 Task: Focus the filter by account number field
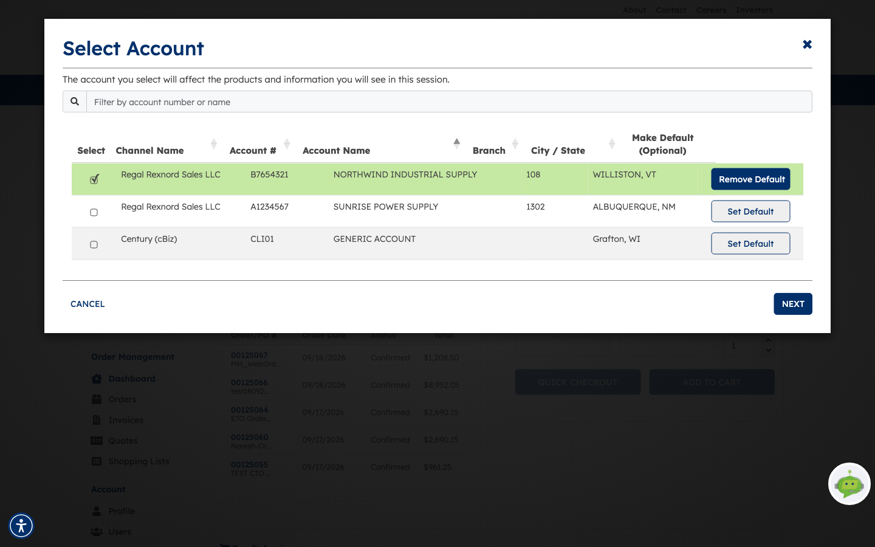click(x=449, y=101)
